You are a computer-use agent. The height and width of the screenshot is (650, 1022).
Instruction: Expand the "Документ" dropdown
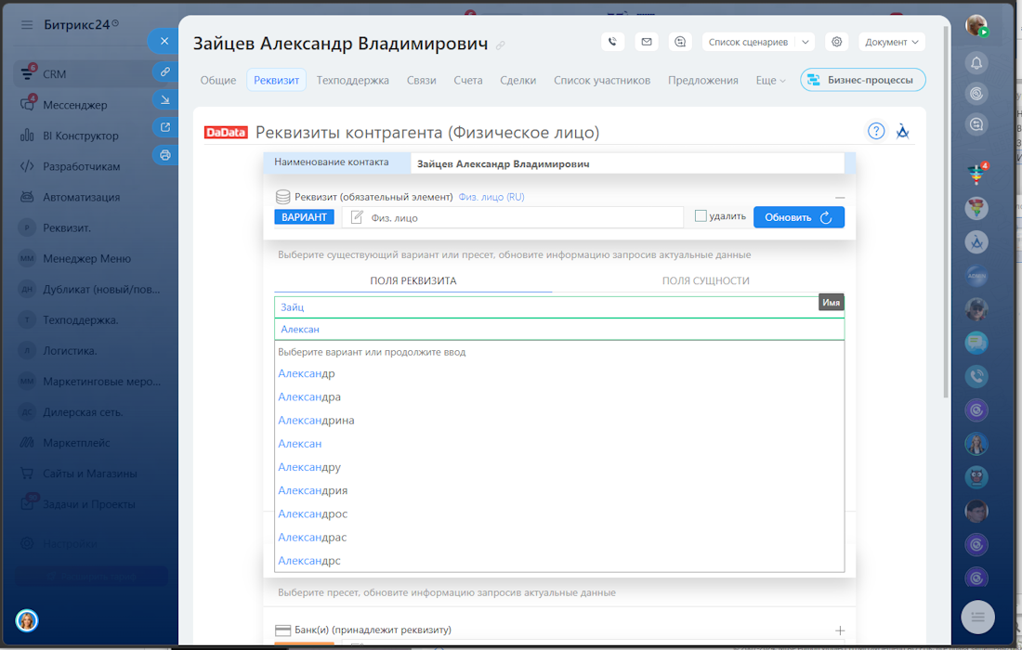tap(891, 42)
